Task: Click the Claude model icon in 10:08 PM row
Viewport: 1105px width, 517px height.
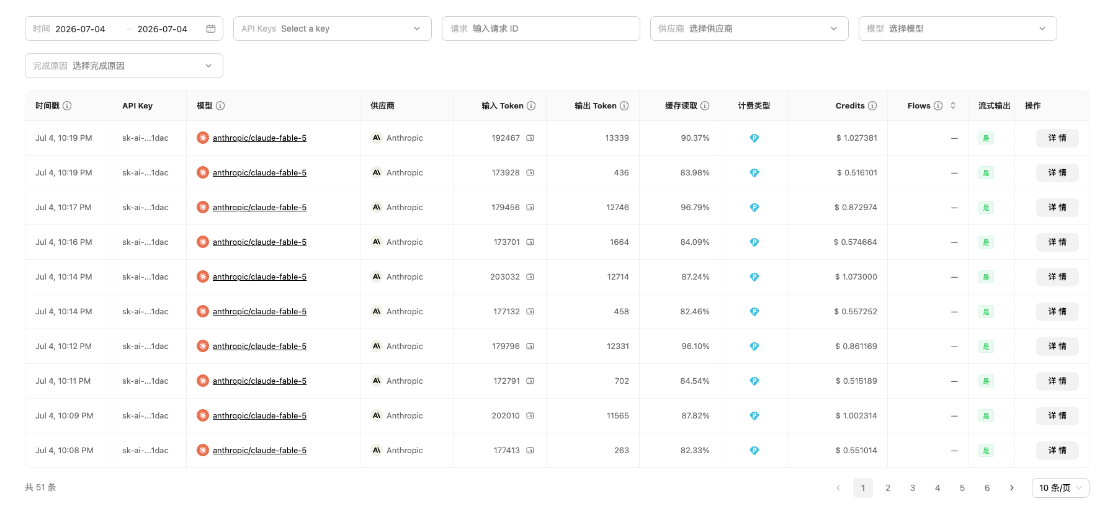Action: pos(203,450)
